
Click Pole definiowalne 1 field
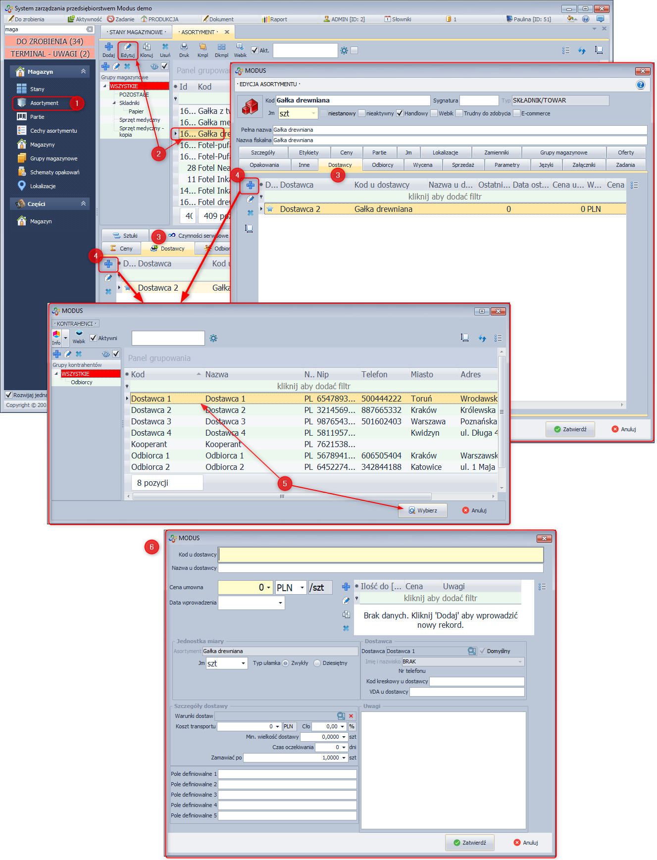[x=287, y=774]
